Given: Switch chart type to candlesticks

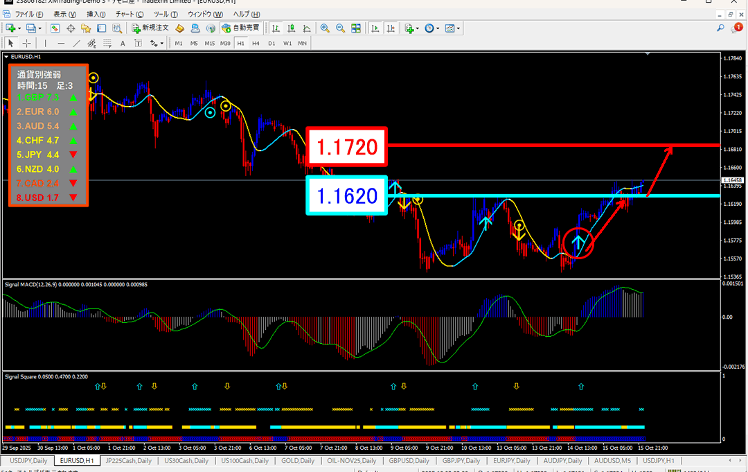Looking at the screenshot, I should coord(292,28).
